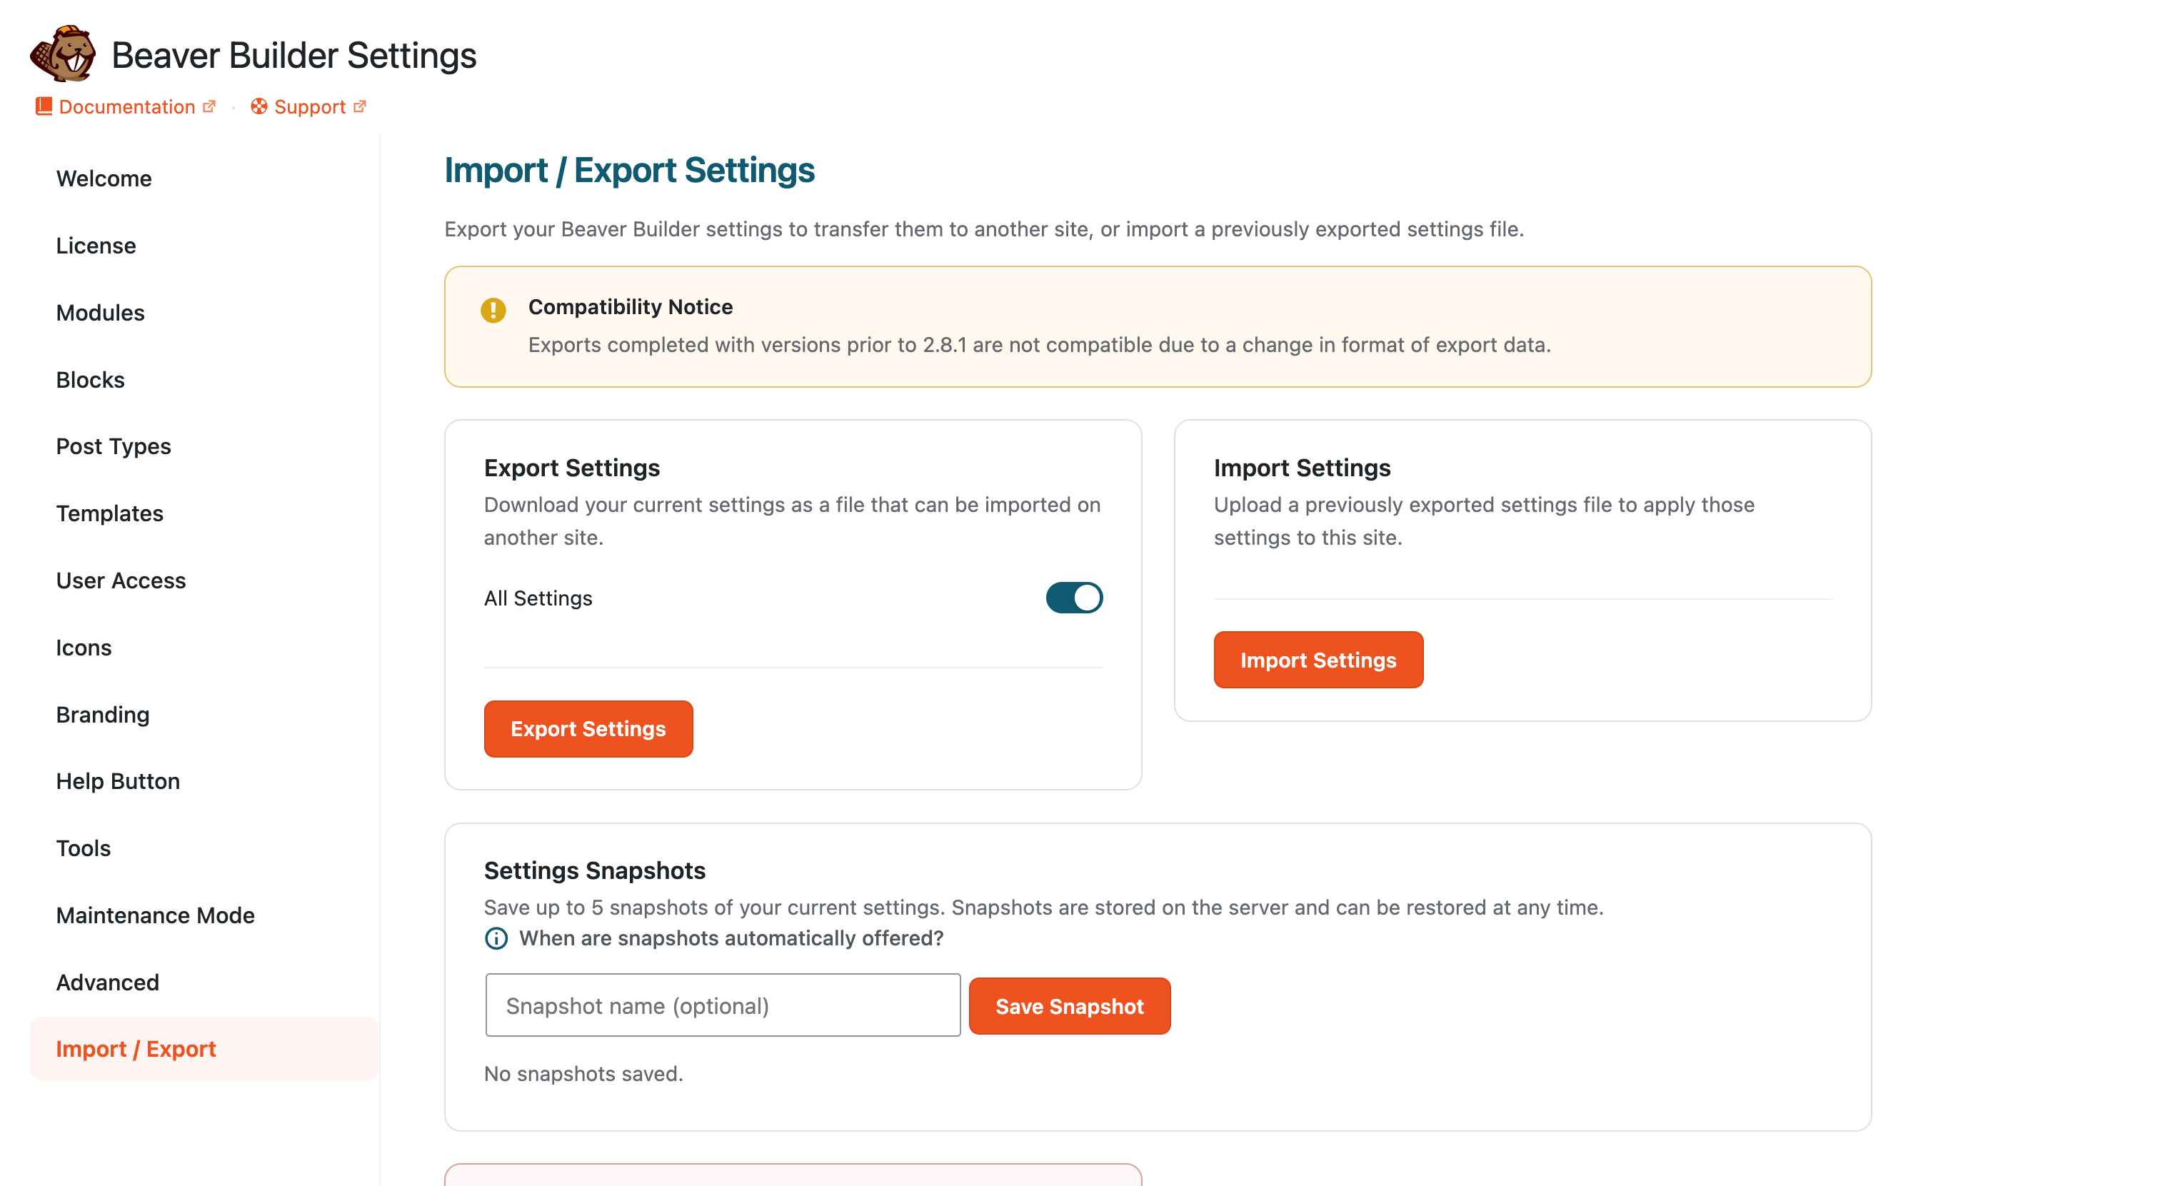
Task: Click the external link icon beside Documentation
Action: pyautogui.click(x=209, y=106)
